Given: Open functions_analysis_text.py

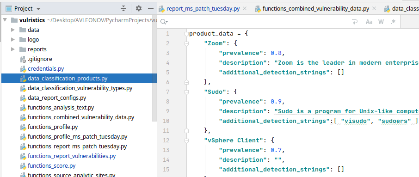Looking at the screenshot, I should [61, 108].
